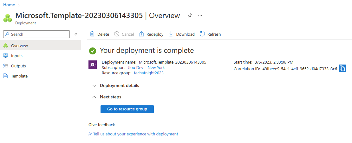Viewport: 352px width, 143px height.
Task: Open the techatnight2023 resource group link
Action: coord(149,73)
